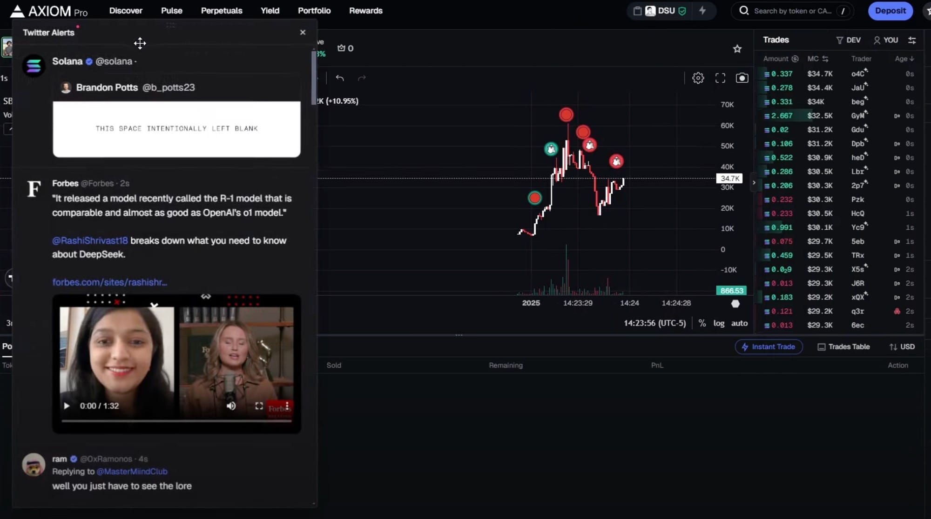Take a chart snapshot with camera icon
Screen dimensions: 931x519
click(x=742, y=78)
